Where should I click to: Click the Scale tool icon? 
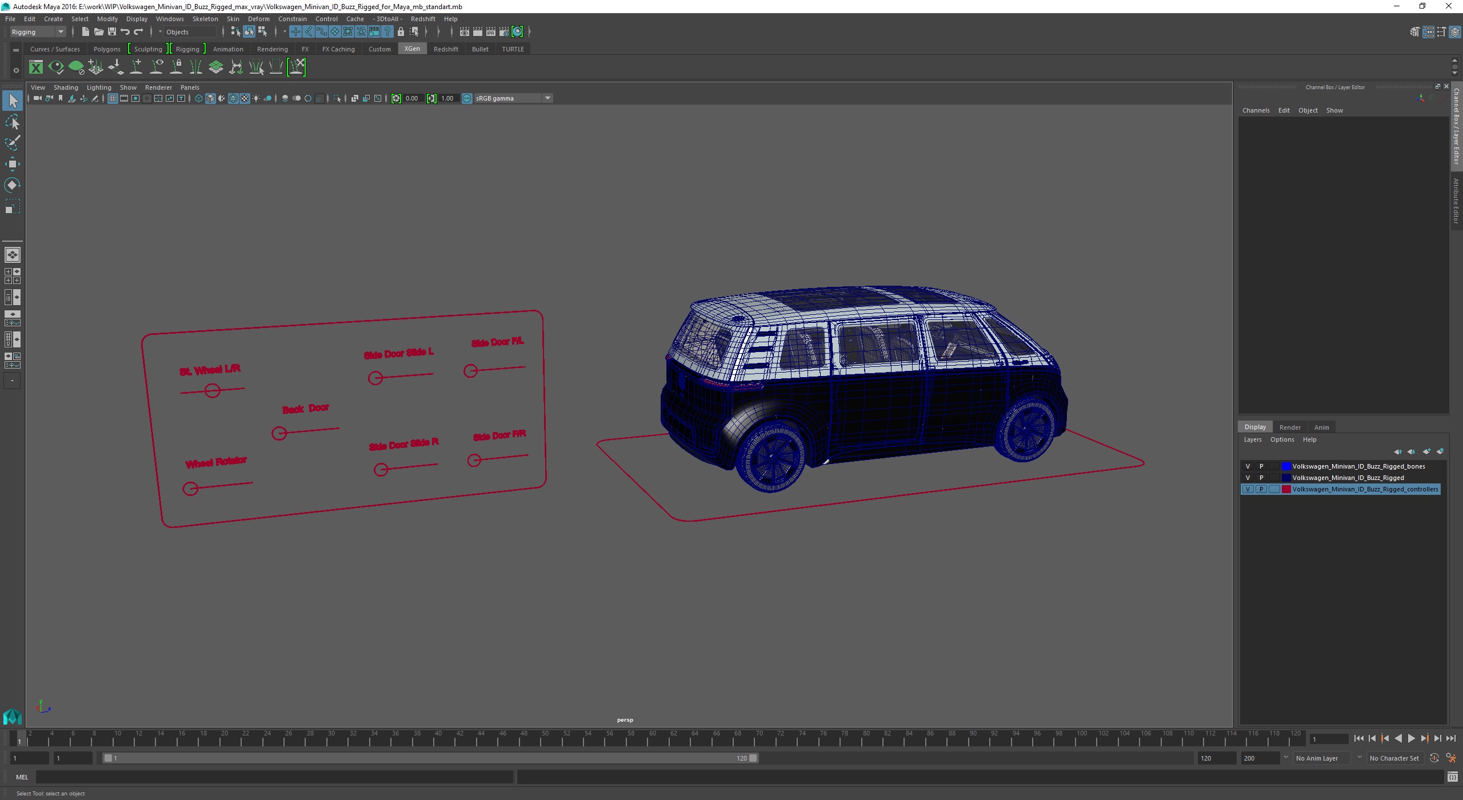coord(12,206)
